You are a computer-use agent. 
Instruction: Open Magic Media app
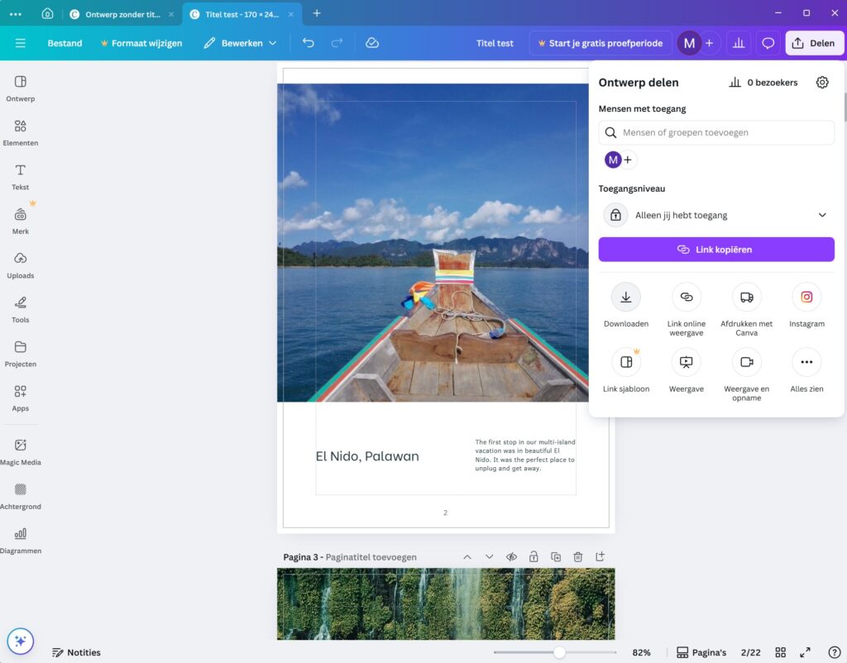pyautogui.click(x=20, y=451)
